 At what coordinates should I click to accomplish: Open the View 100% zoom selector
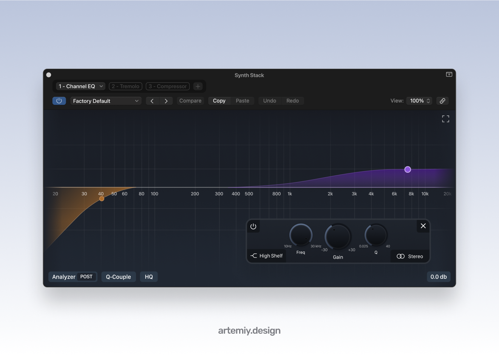(420, 101)
